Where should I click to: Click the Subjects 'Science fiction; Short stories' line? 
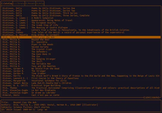tap(26, 107)
